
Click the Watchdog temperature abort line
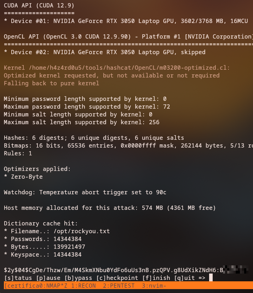85,193
